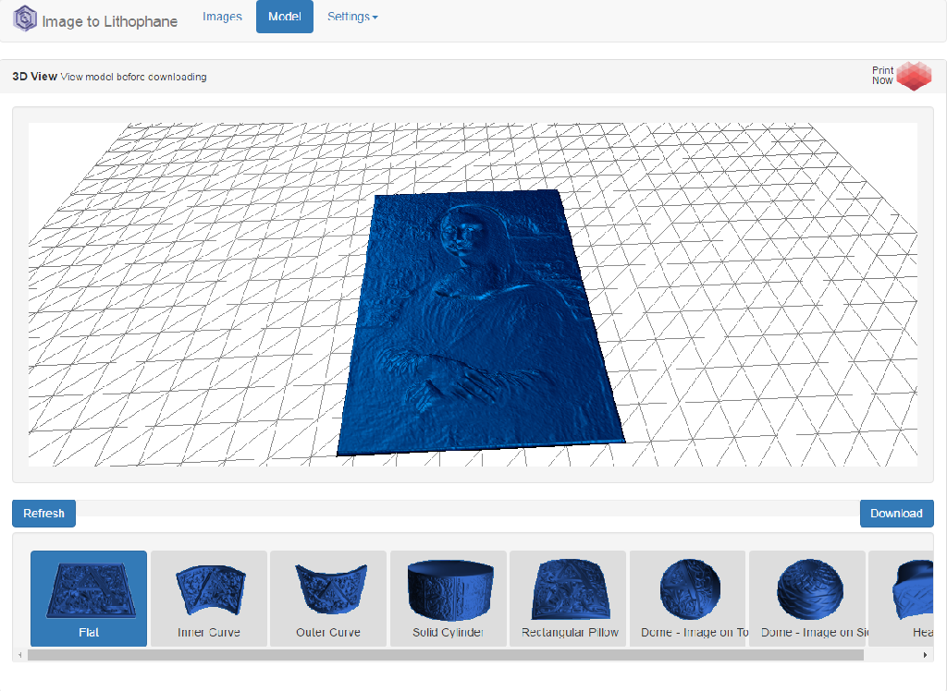Click the 3D View heading text
Viewport: 947px width, 691px height.
34,77
